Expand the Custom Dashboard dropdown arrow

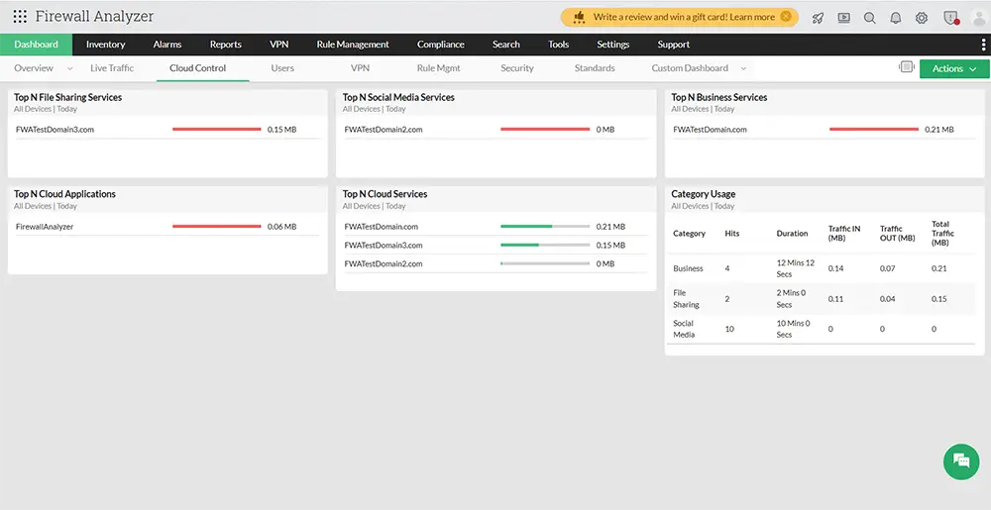[x=743, y=68]
